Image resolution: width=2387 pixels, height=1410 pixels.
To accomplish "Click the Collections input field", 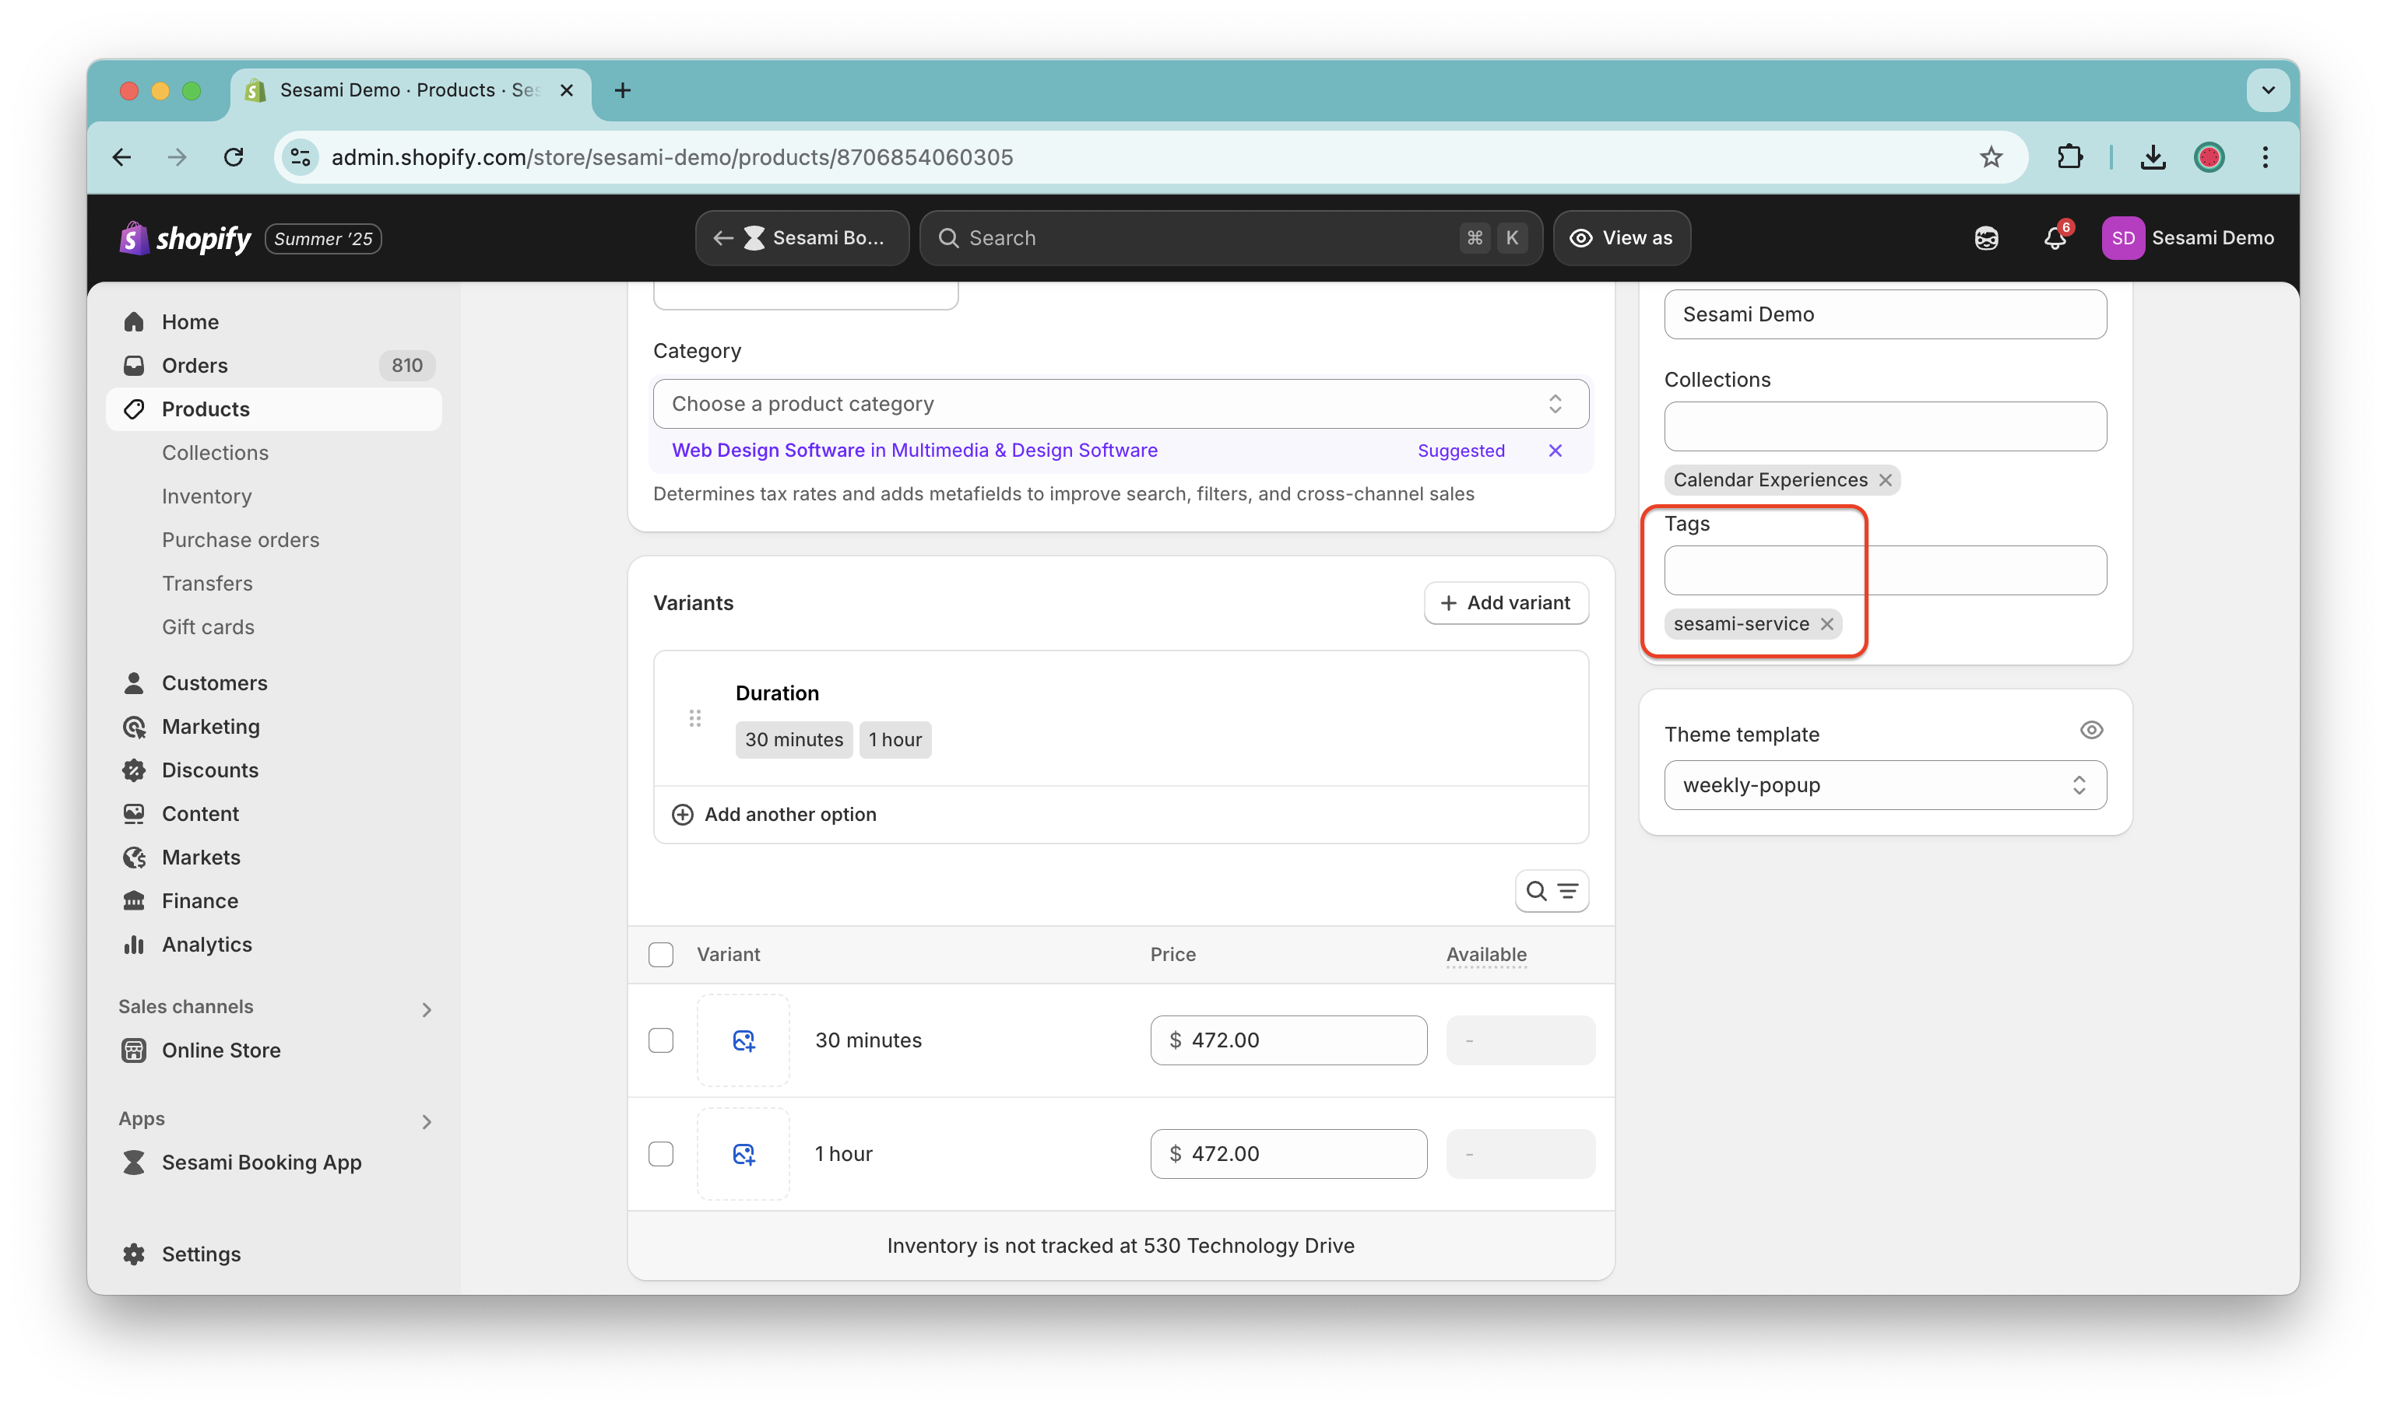I will pos(1884,426).
